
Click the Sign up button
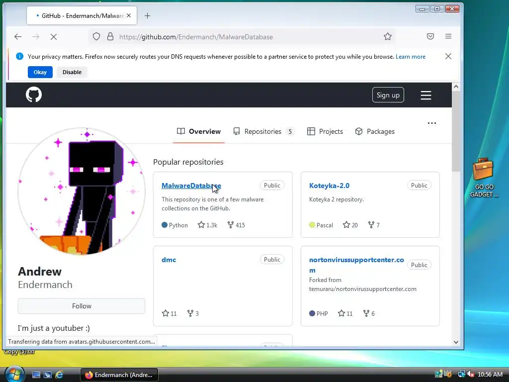click(388, 95)
